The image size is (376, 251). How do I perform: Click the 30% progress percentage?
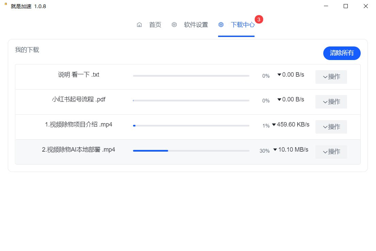pyautogui.click(x=264, y=151)
